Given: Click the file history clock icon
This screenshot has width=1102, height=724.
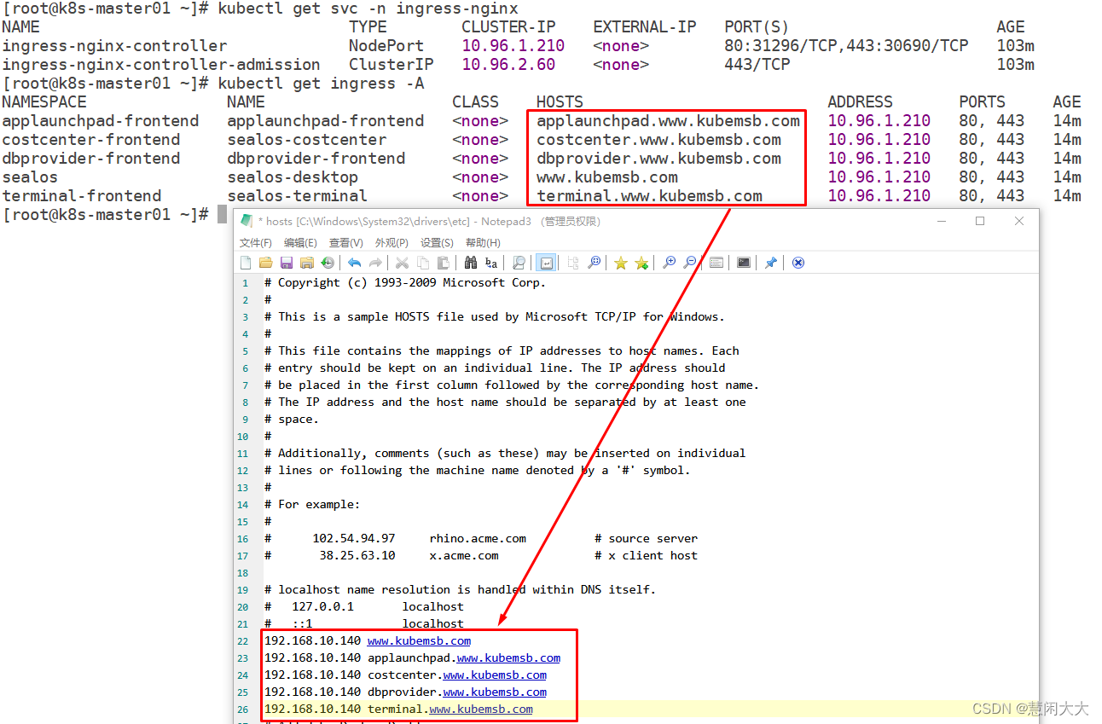Looking at the screenshot, I should [327, 263].
